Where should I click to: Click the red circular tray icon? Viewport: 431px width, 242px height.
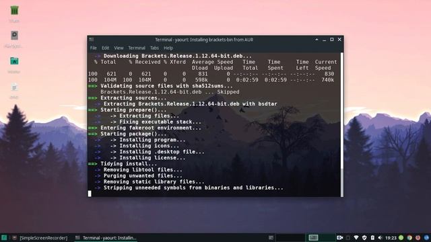pyautogui.click(x=418, y=237)
